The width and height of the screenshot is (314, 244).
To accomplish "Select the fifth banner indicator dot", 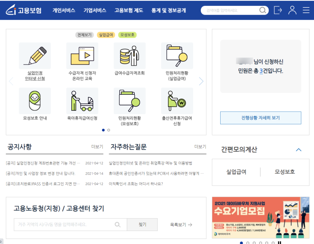I will (267, 243).
